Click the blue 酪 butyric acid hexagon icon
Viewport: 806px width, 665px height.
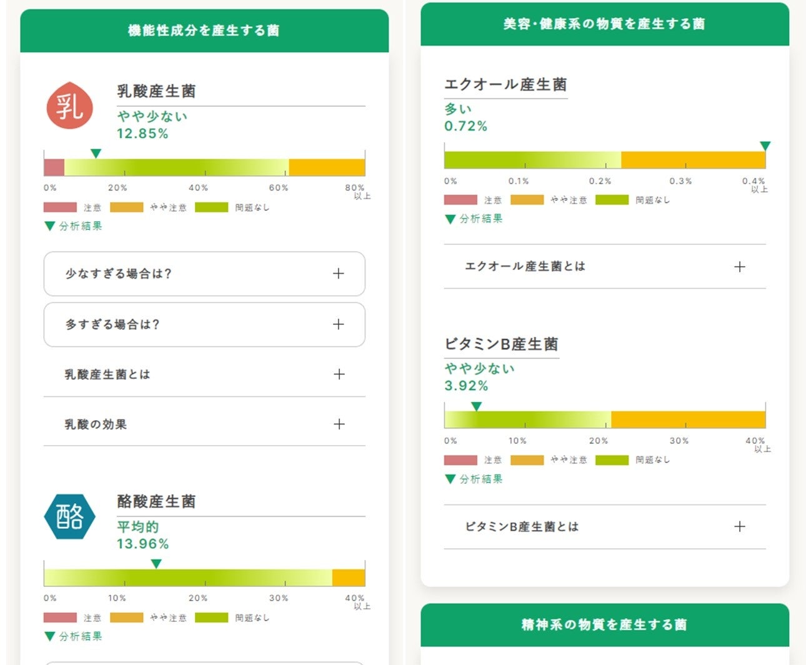(69, 517)
